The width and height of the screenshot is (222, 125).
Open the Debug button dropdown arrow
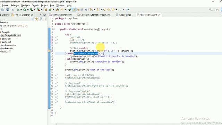(x=21, y=10)
